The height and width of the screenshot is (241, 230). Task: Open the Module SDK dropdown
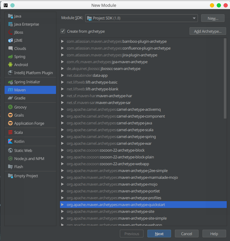[142, 18]
